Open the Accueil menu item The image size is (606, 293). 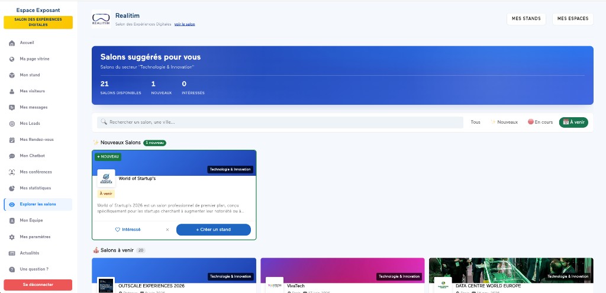38,43
